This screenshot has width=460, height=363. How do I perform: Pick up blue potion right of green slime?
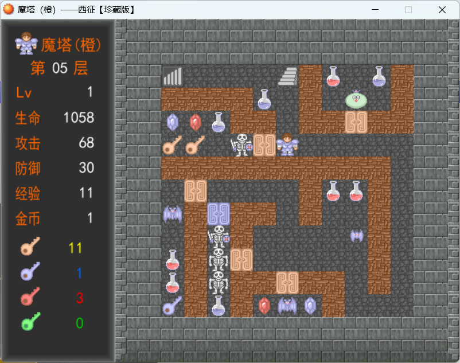tap(379, 76)
